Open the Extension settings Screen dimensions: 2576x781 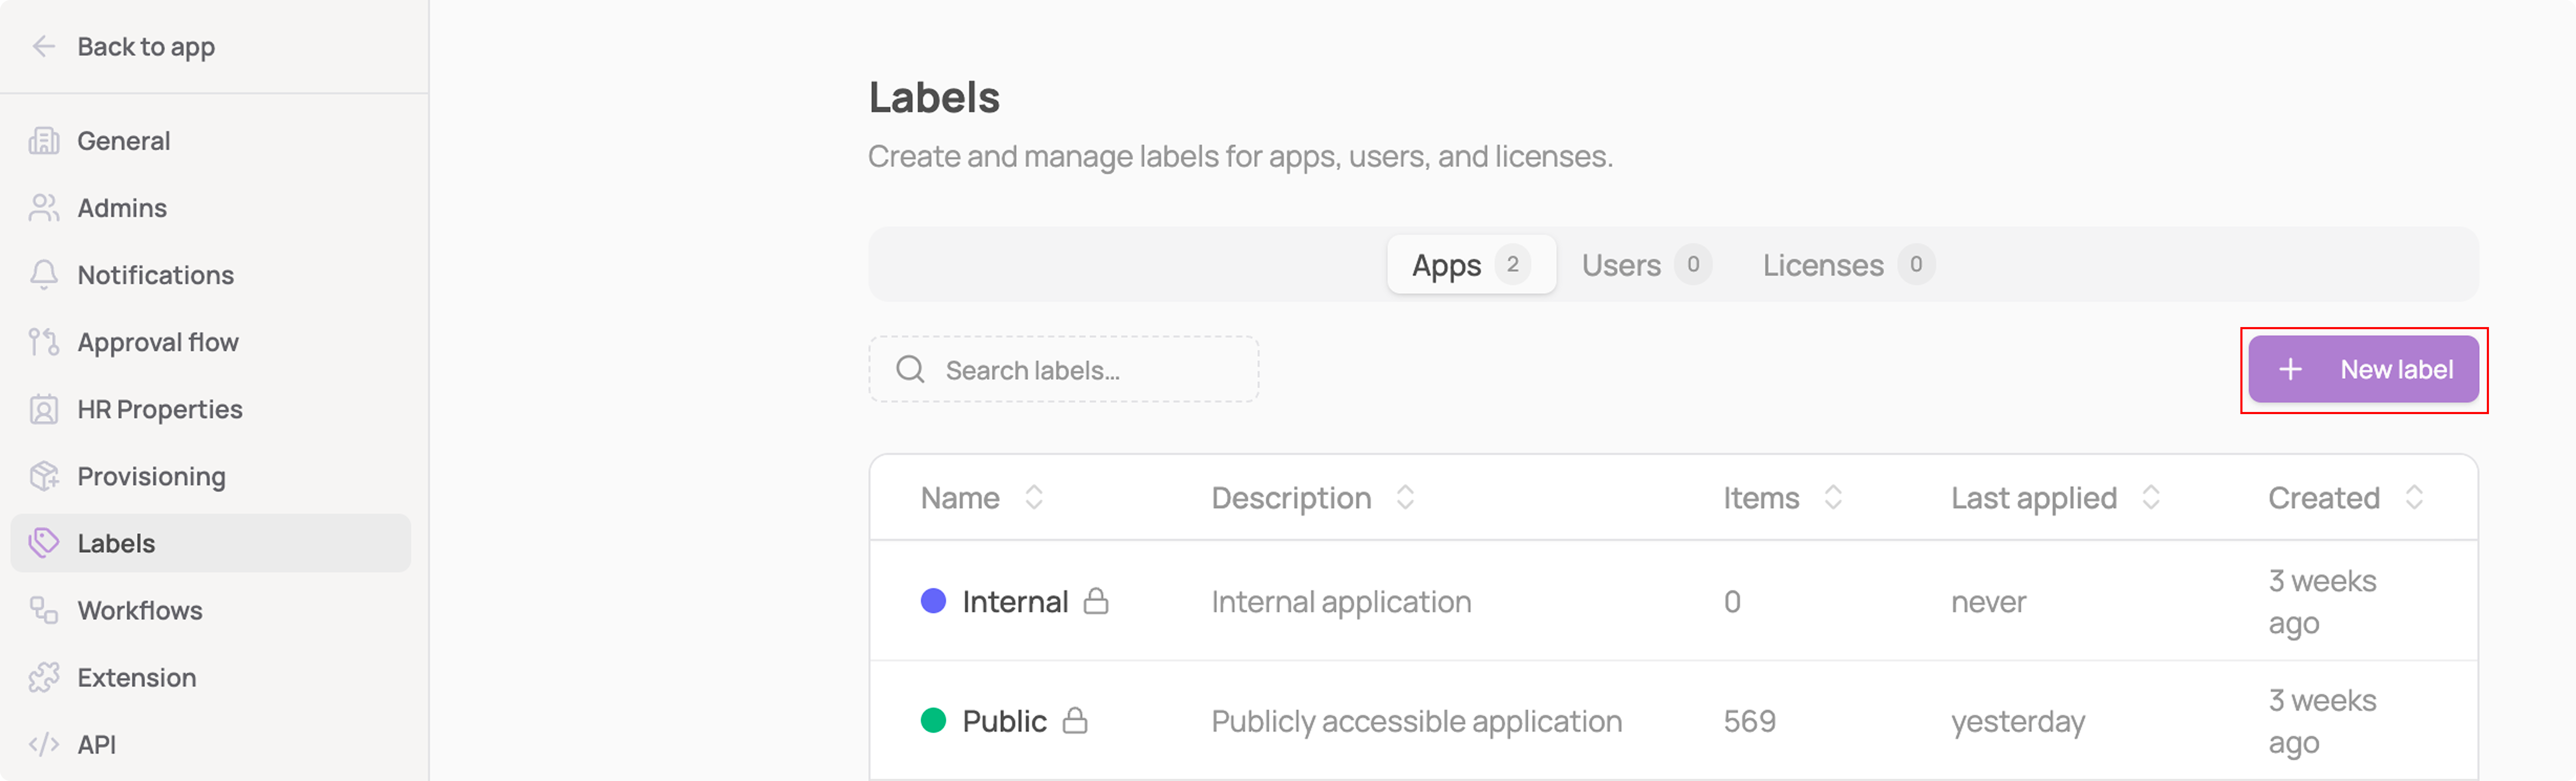point(211,677)
